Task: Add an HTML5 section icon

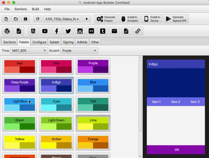Action: 33,31
